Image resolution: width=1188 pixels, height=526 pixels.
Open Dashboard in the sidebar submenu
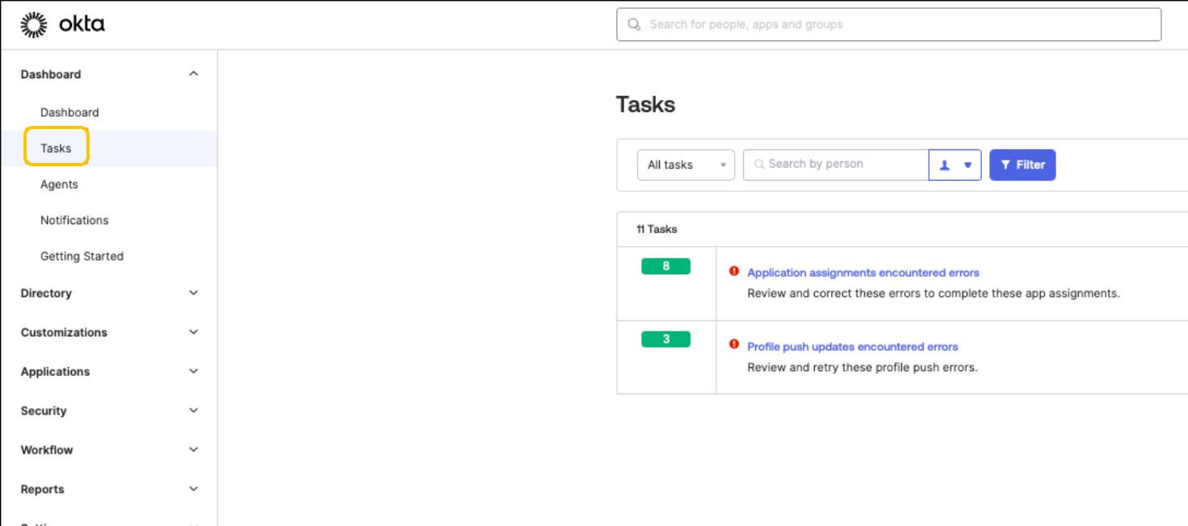pos(69,112)
